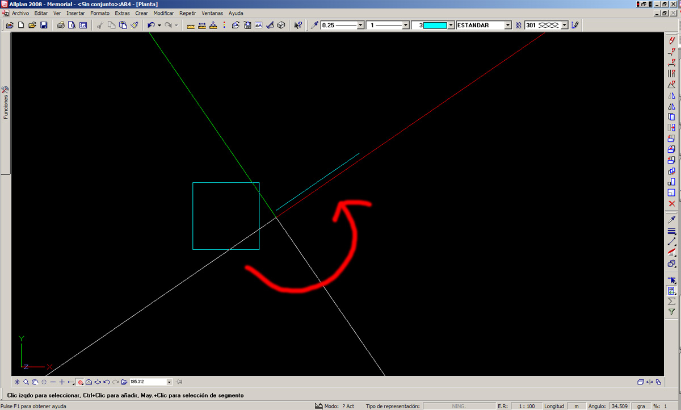The height and width of the screenshot is (410, 681).
Task: Expand the redo history dropdown arrow
Action: 176,26
